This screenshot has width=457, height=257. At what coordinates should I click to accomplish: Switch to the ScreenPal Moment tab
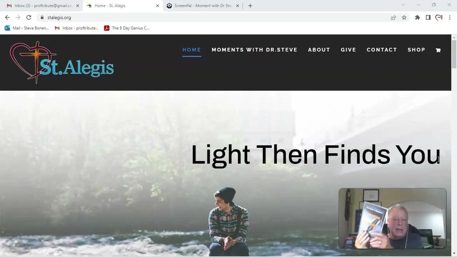[x=199, y=6]
